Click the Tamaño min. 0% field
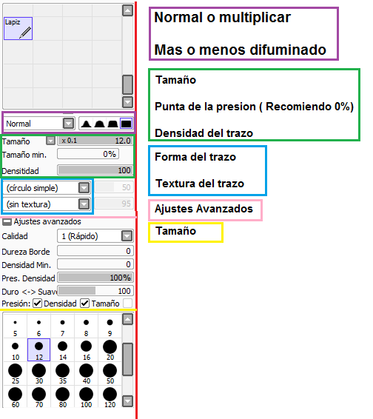 point(88,154)
